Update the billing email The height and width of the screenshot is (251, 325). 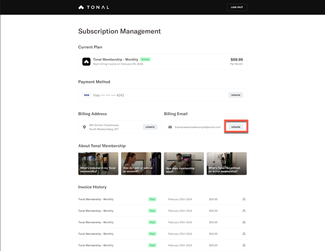(x=236, y=127)
